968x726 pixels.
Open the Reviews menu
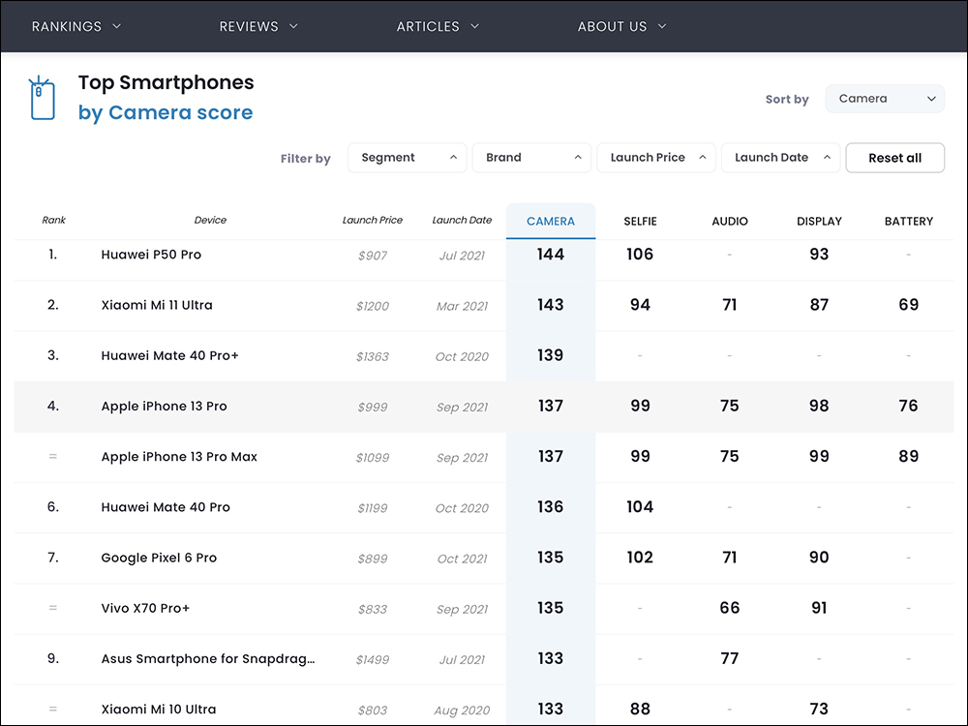(x=258, y=26)
